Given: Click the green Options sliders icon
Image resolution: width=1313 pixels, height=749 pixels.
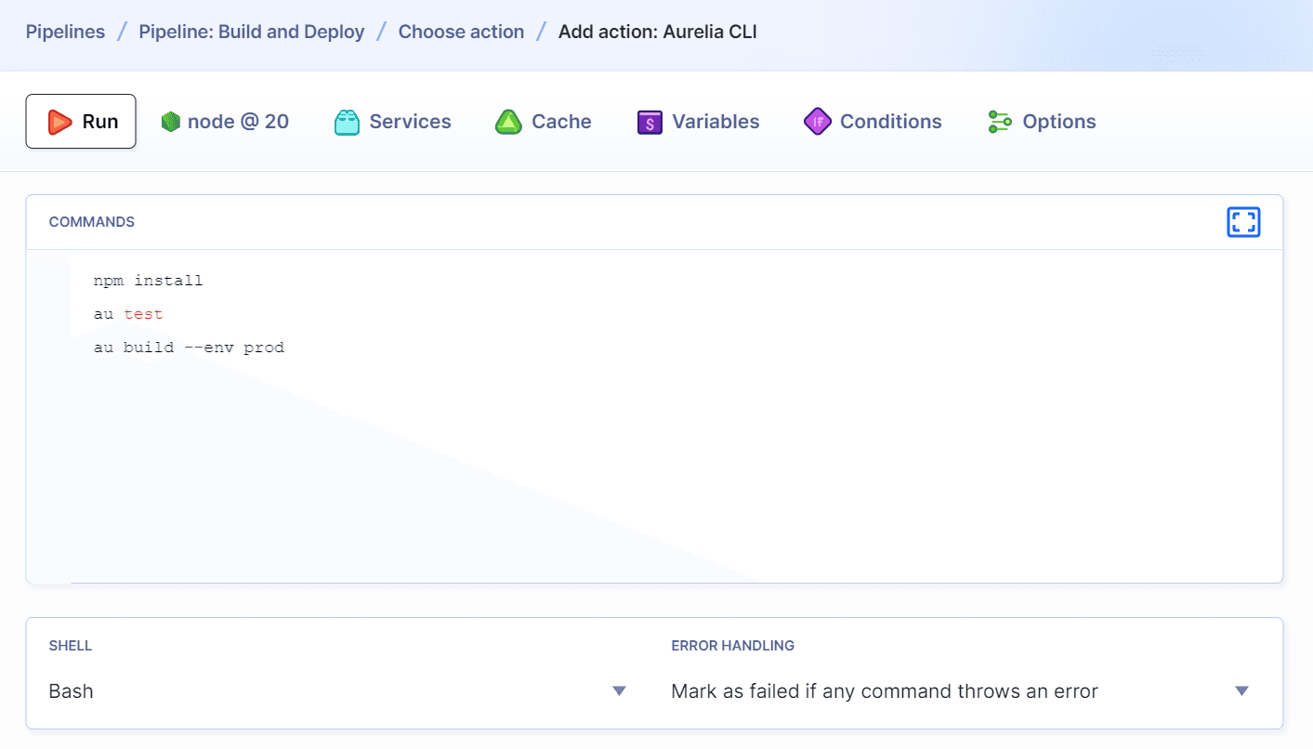Looking at the screenshot, I should (1000, 122).
